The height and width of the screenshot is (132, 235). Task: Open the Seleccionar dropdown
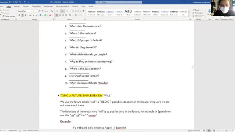[198, 16]
